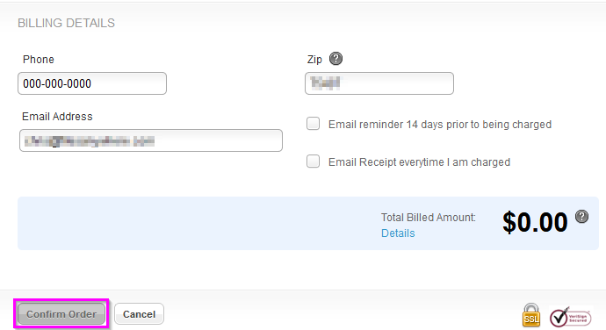The image size is (606, 330).
Task: Focus the Phone number field
Action: pos(92,83)
